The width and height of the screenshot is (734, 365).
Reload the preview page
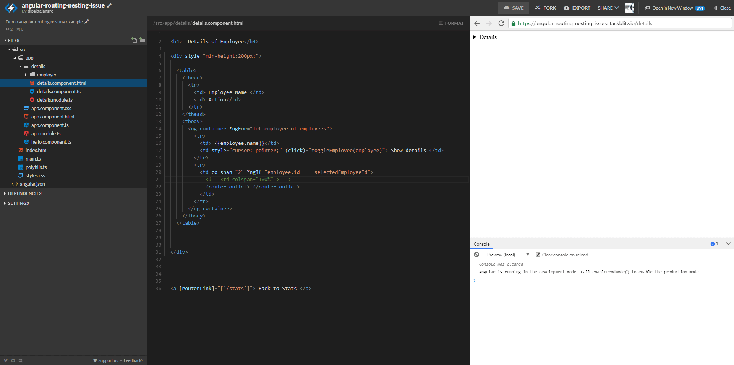(501, 23)
